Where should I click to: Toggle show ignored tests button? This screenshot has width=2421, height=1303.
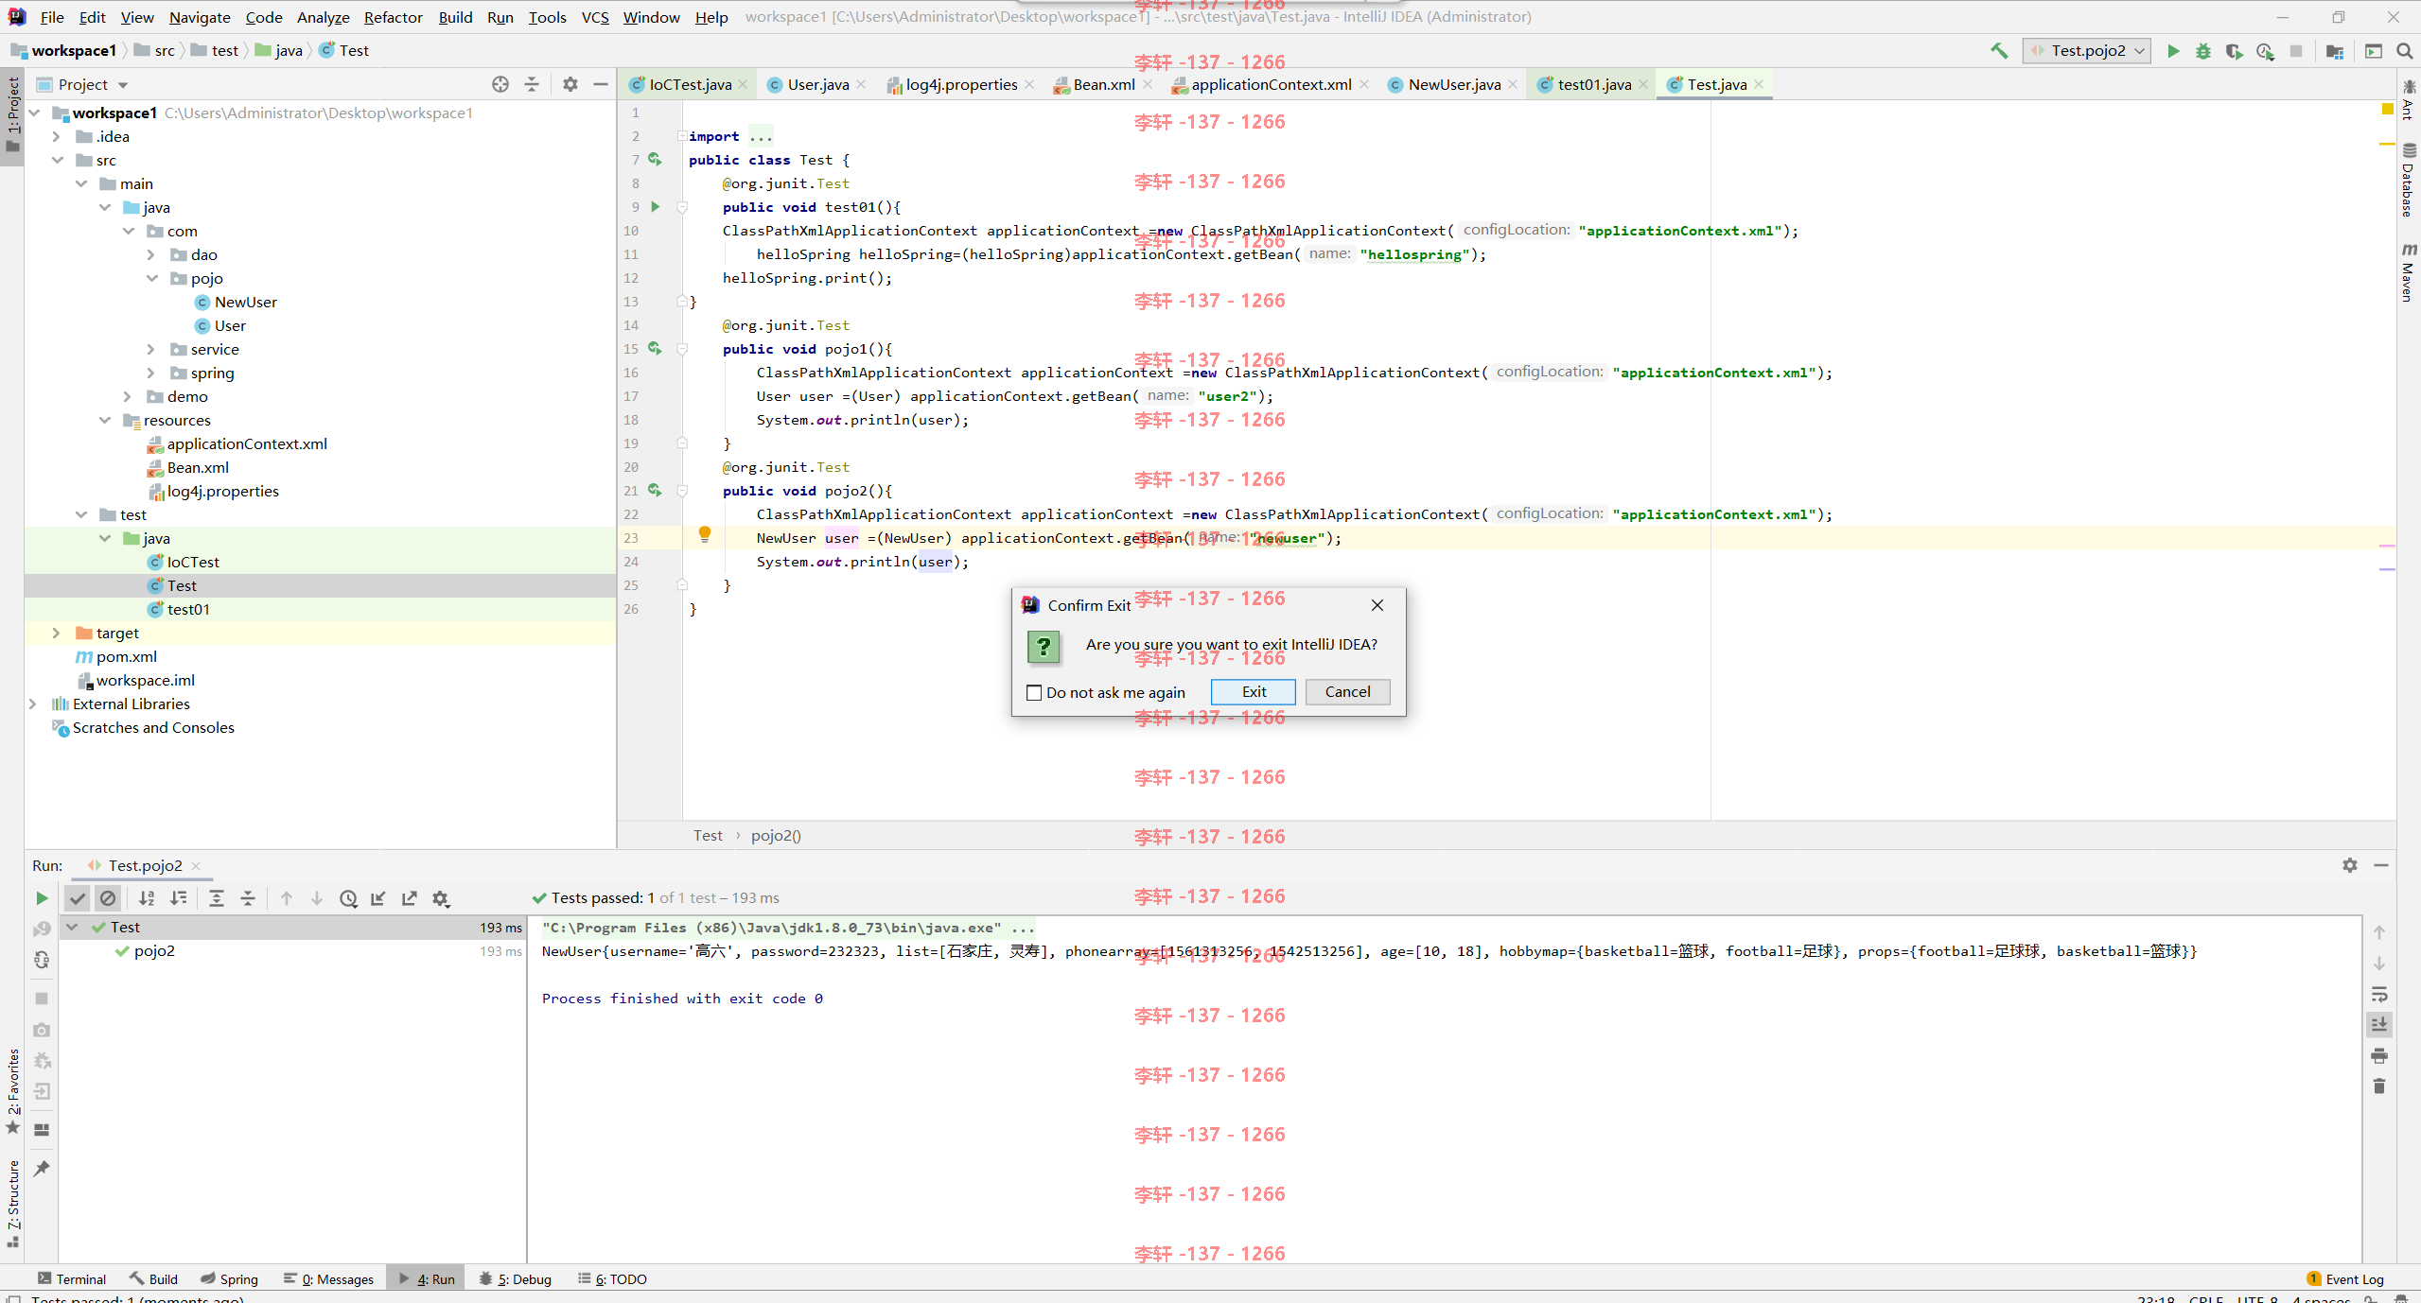(108, 898)
